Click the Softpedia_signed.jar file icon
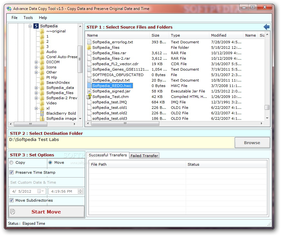Image resolution: width=281 pixels, height=236 pixels. click(x=89, y=91)
